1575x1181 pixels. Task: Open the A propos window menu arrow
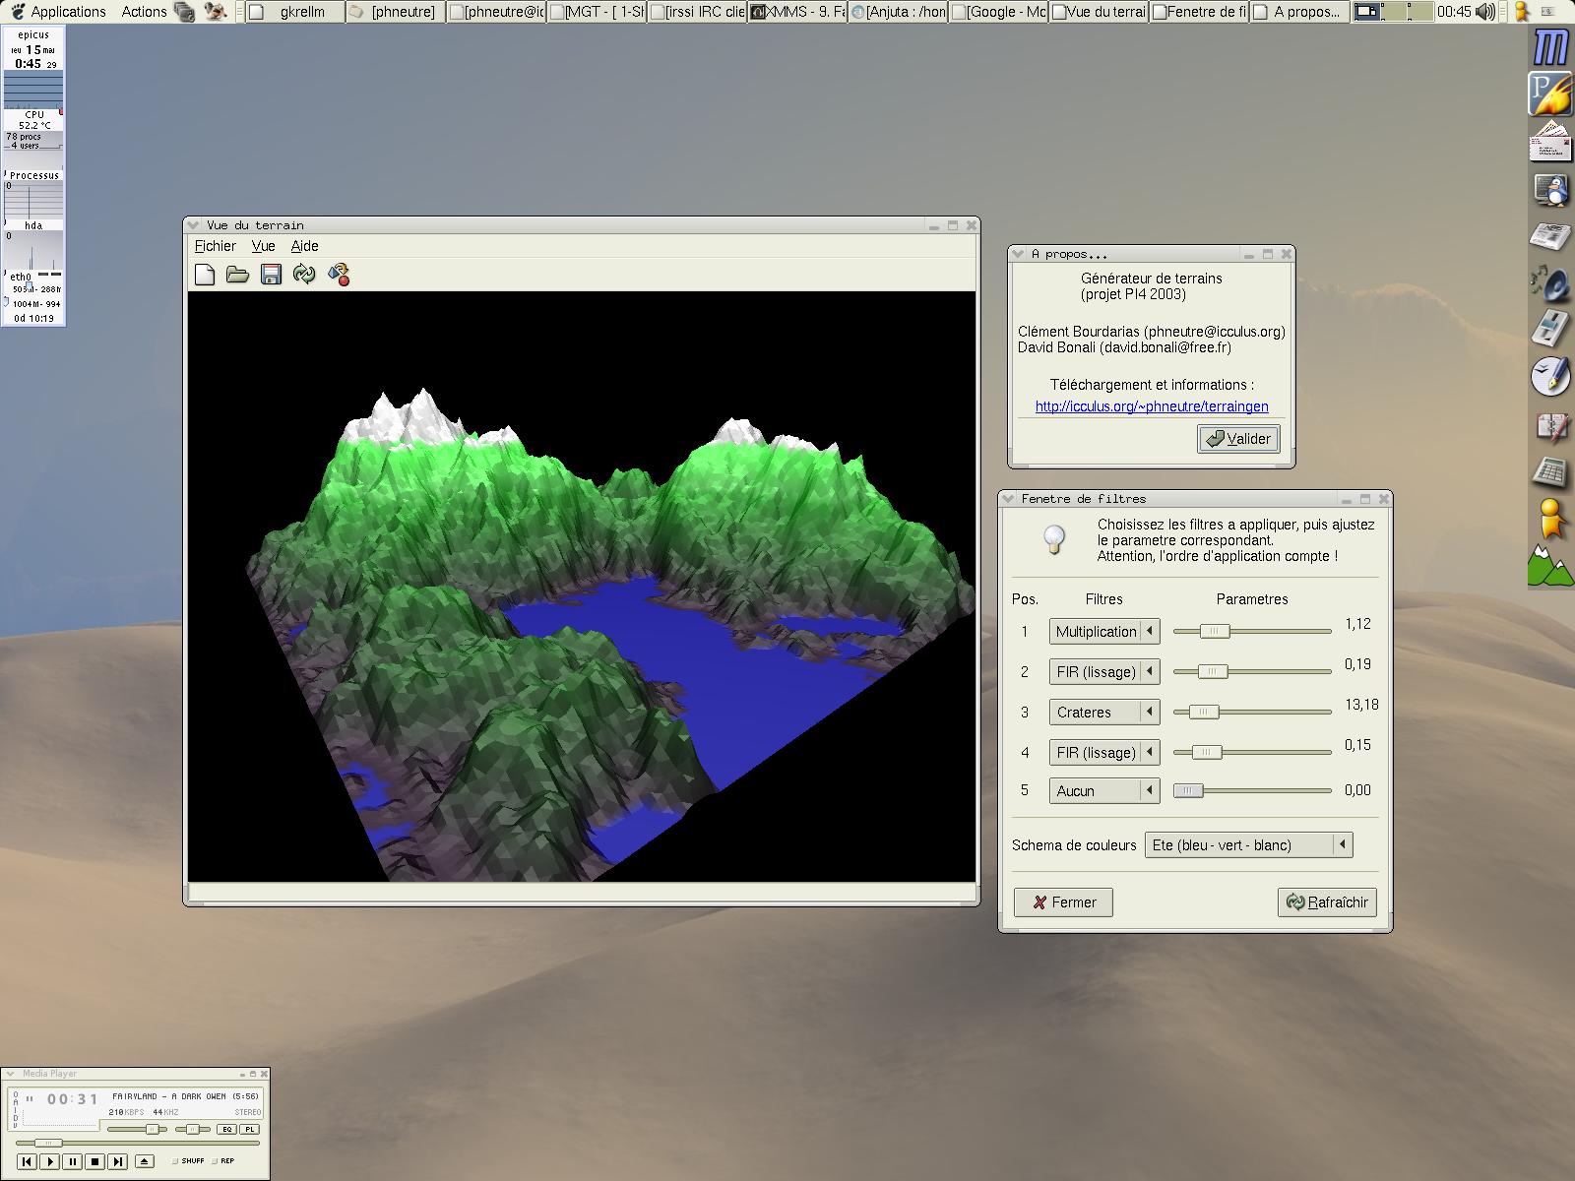(1018, 254)
